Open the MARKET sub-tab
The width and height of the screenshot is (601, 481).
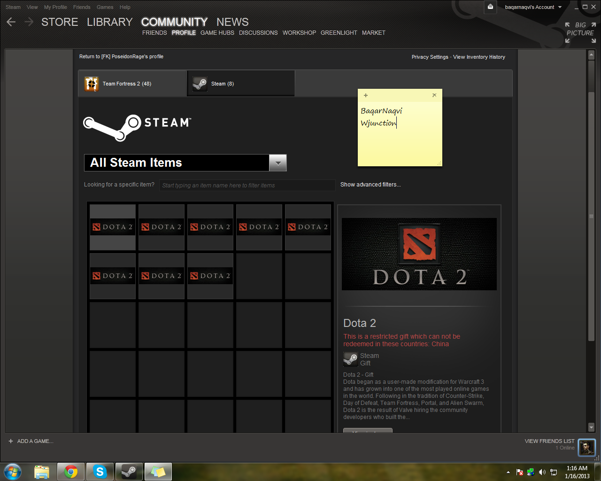374,33
